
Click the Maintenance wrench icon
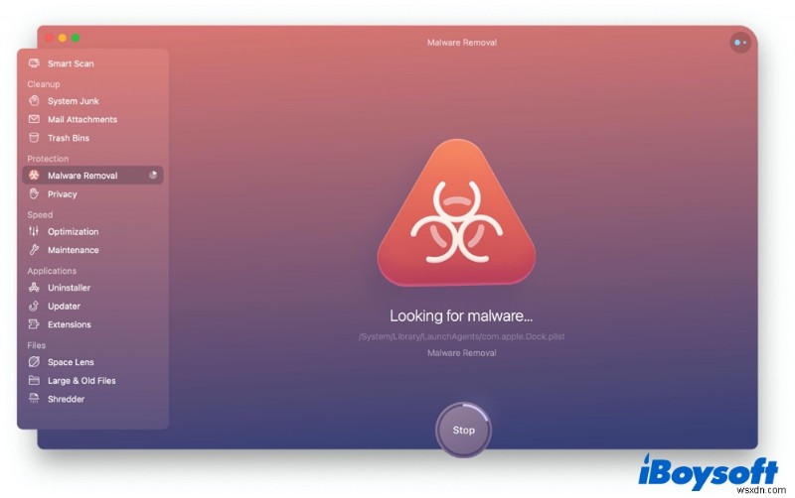tap(34, 250)
